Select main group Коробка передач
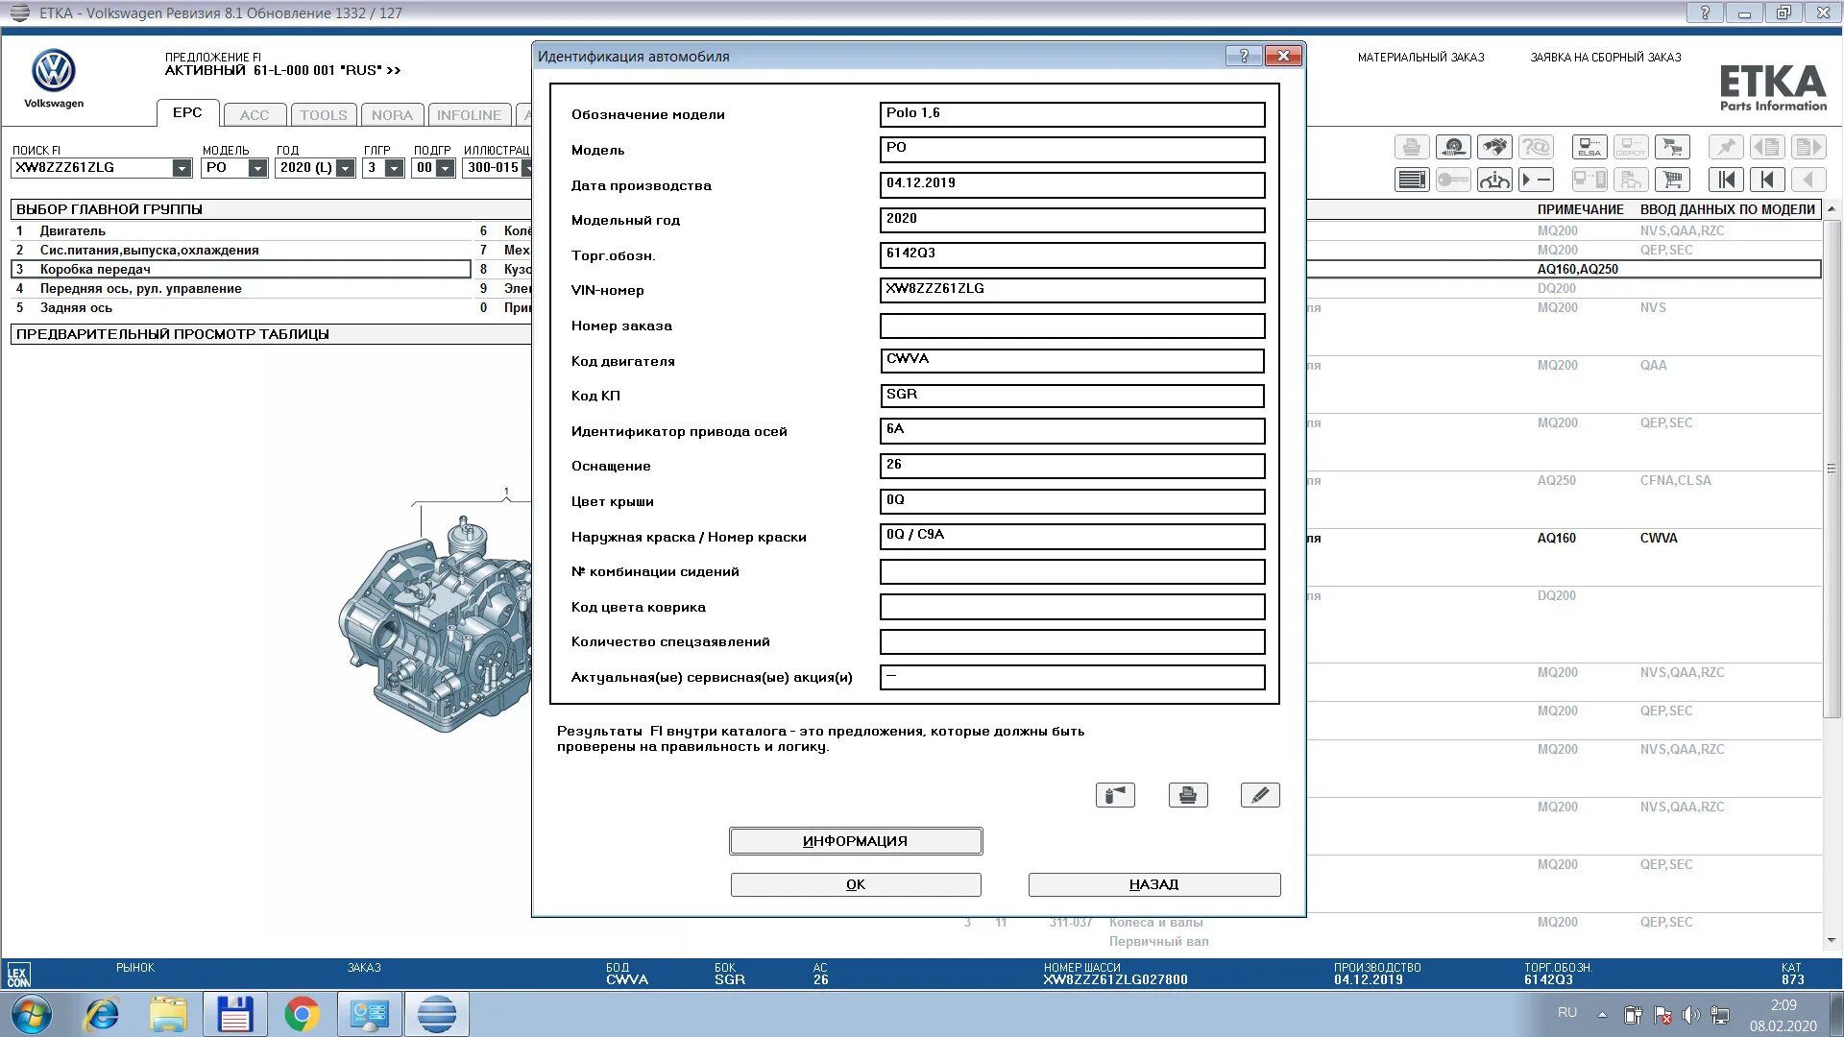1844x1037 pixels. click(240, 269)
